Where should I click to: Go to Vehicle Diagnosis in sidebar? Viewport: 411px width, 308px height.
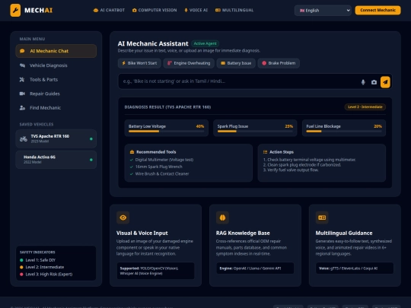pyautogui.click(x=56, y=65)
